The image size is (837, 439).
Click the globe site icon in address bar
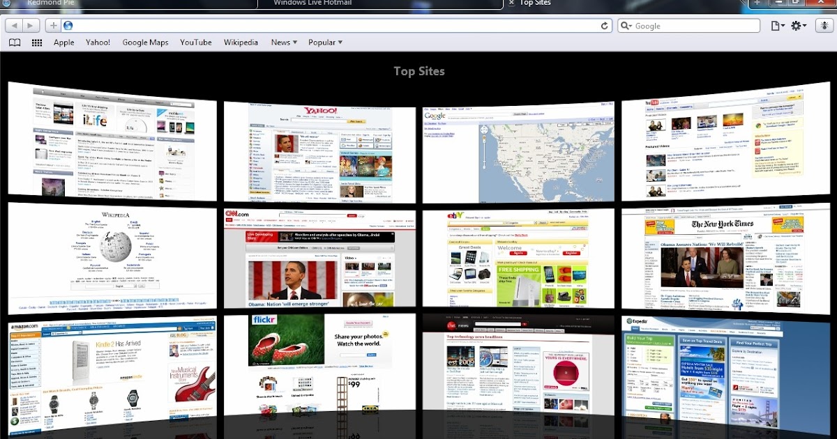pyautogui.click(x=68, y=26)
